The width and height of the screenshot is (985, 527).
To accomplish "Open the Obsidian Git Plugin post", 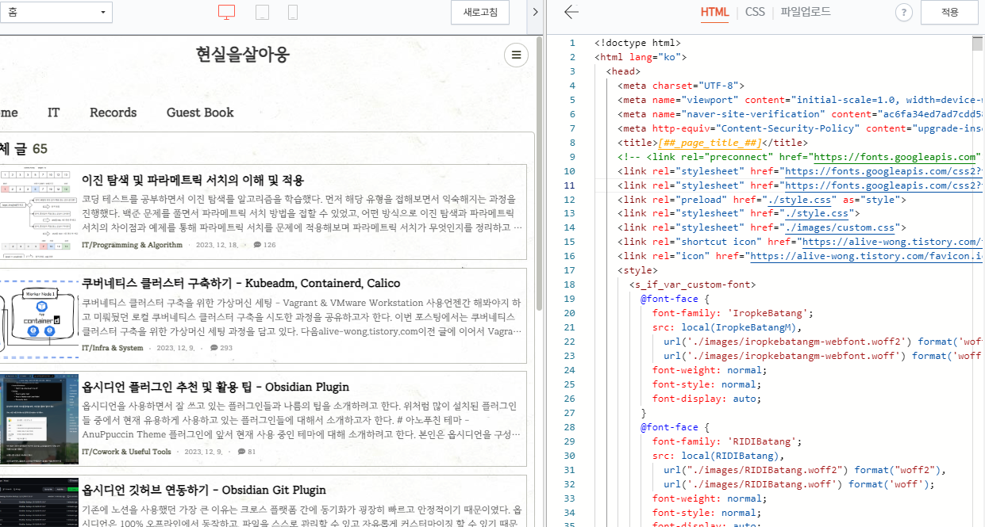I will 204,490.
